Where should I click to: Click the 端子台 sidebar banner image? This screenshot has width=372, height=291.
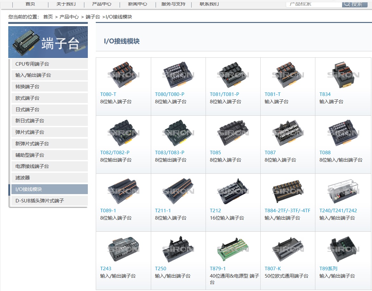click(x=48, y=42)
